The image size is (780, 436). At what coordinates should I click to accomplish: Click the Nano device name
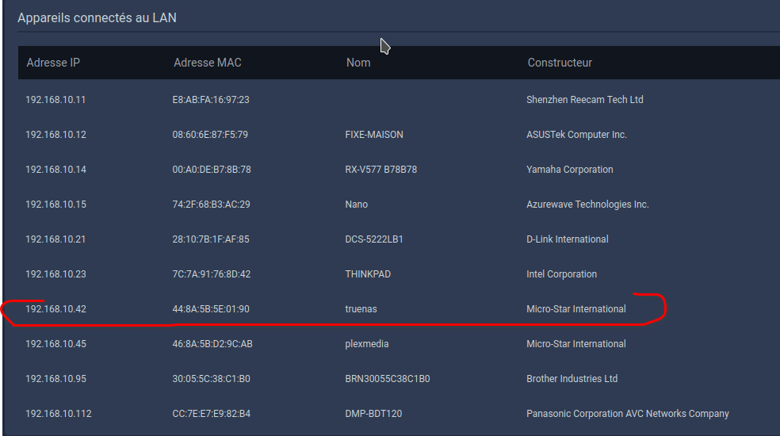[356, 204]
